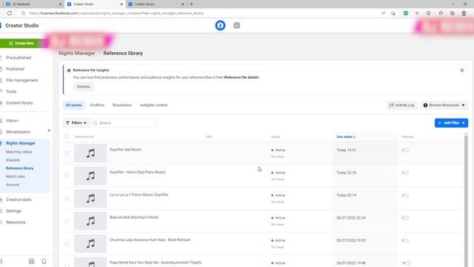Click info icon next to DayAfter Sad Music matches
474x267 pixels.
[x=407, y=150]
